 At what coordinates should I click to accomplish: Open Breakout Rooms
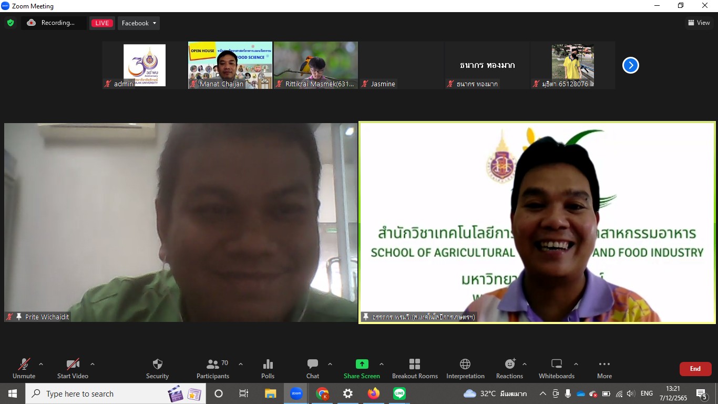[x=415, y=368]
